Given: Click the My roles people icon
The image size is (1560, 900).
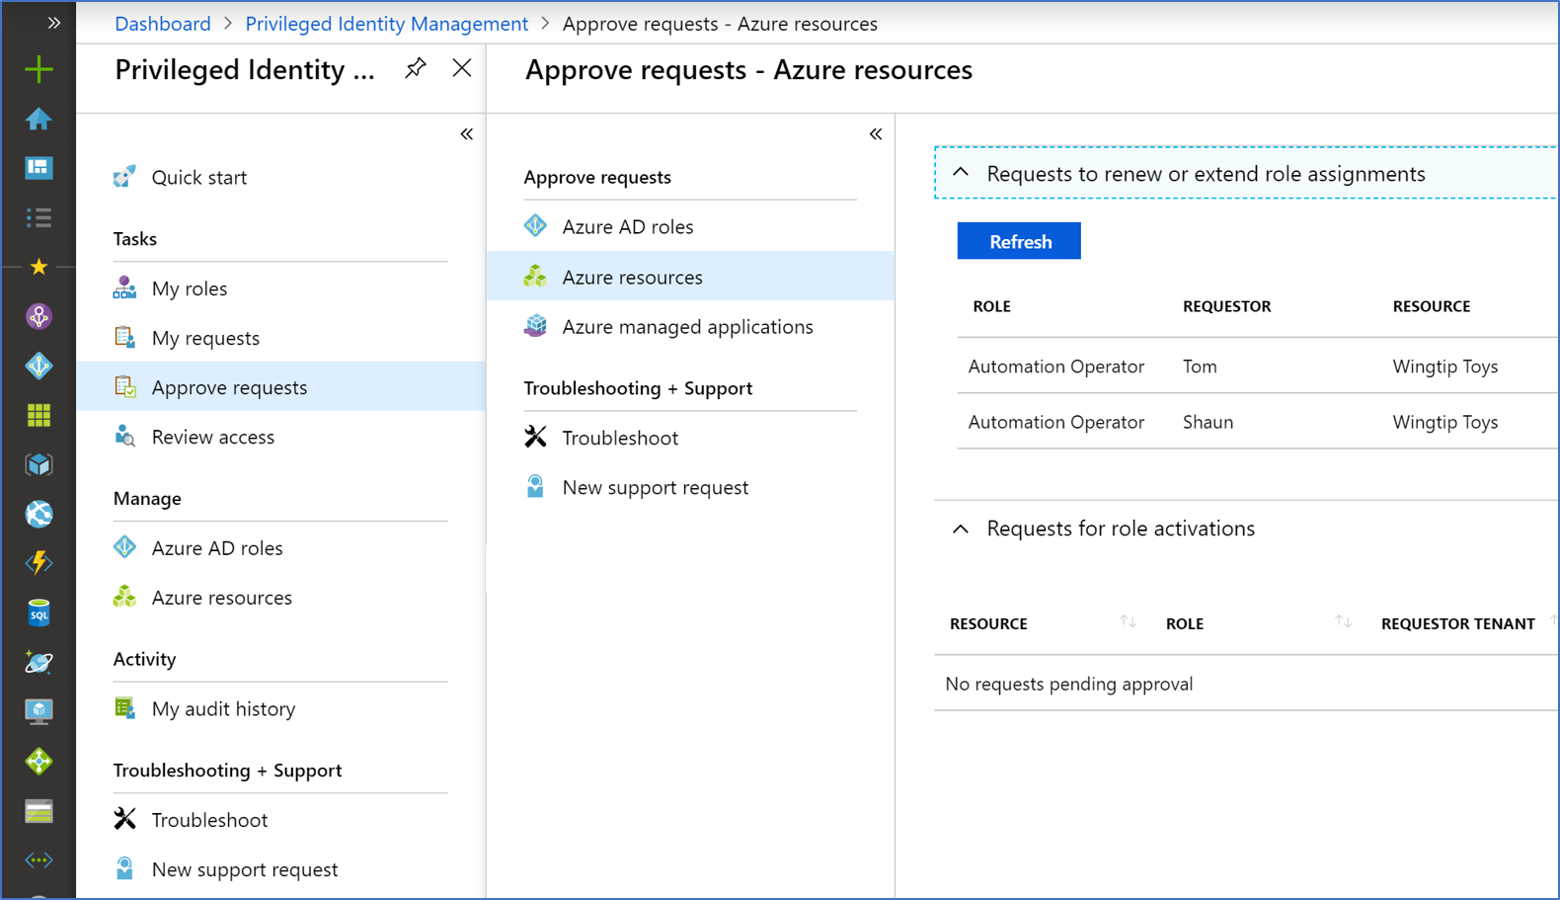Looking at the screenshot, I should tap(124, 287).
